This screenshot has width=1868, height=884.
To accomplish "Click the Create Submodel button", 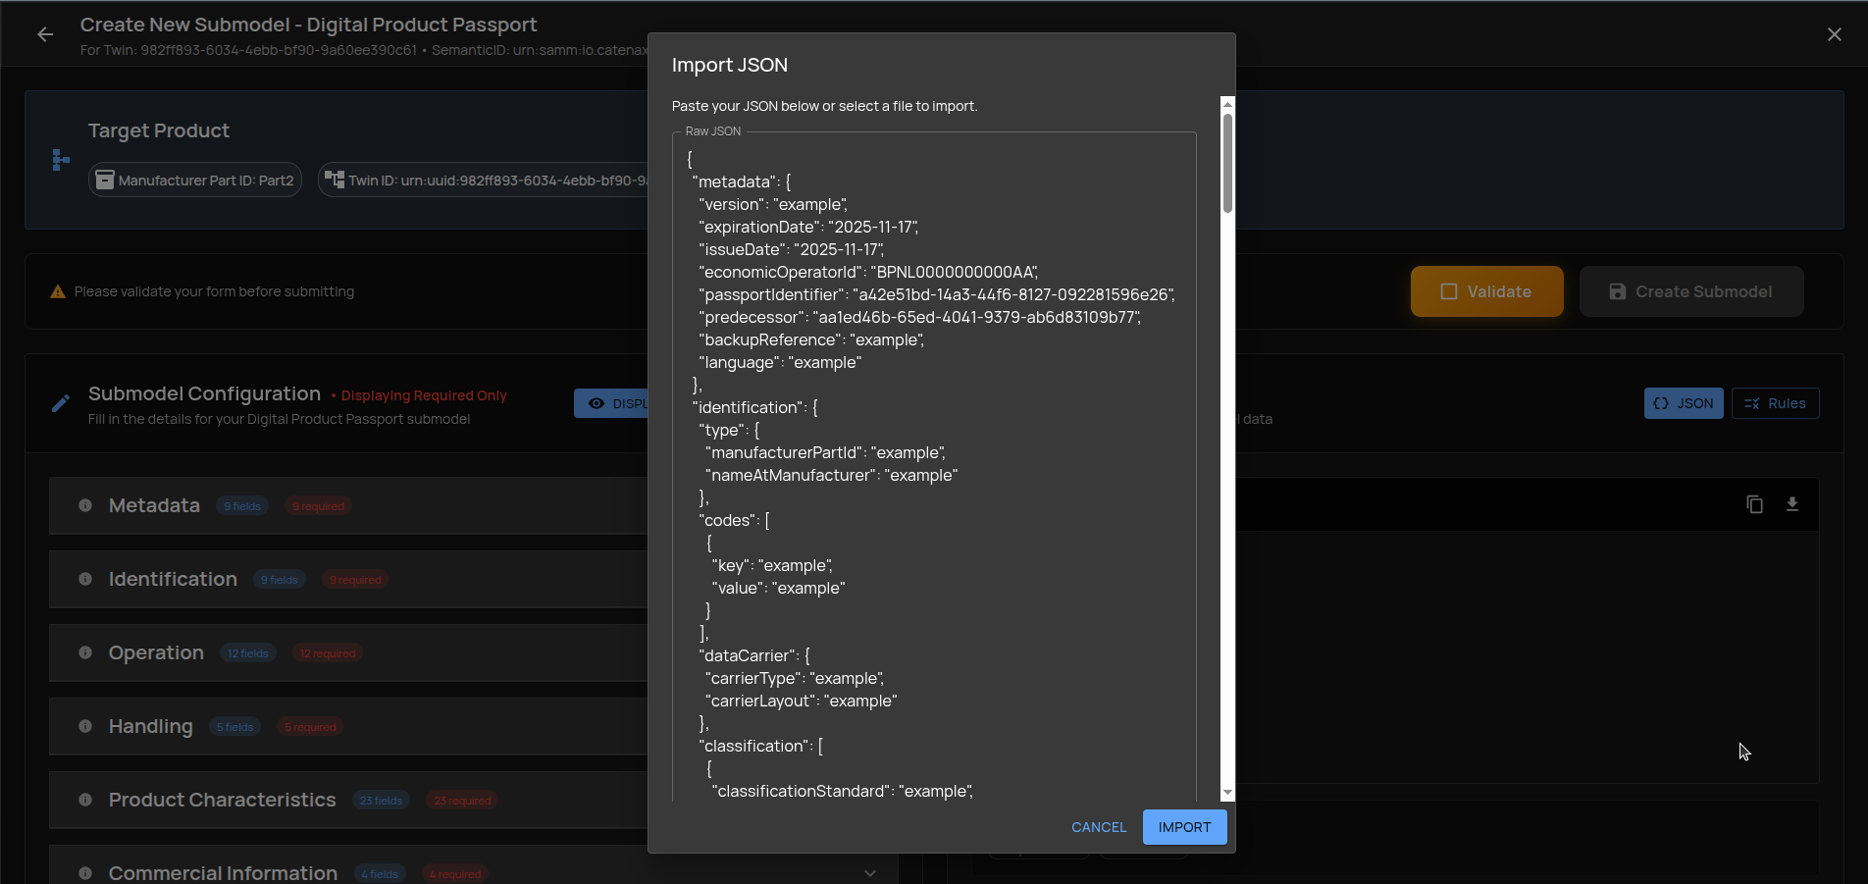I will click(1690, 290).
